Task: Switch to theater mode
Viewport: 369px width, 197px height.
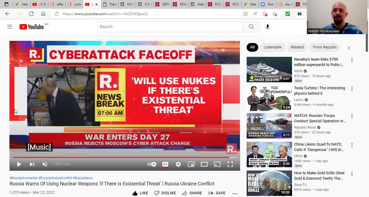Action: 204,164
